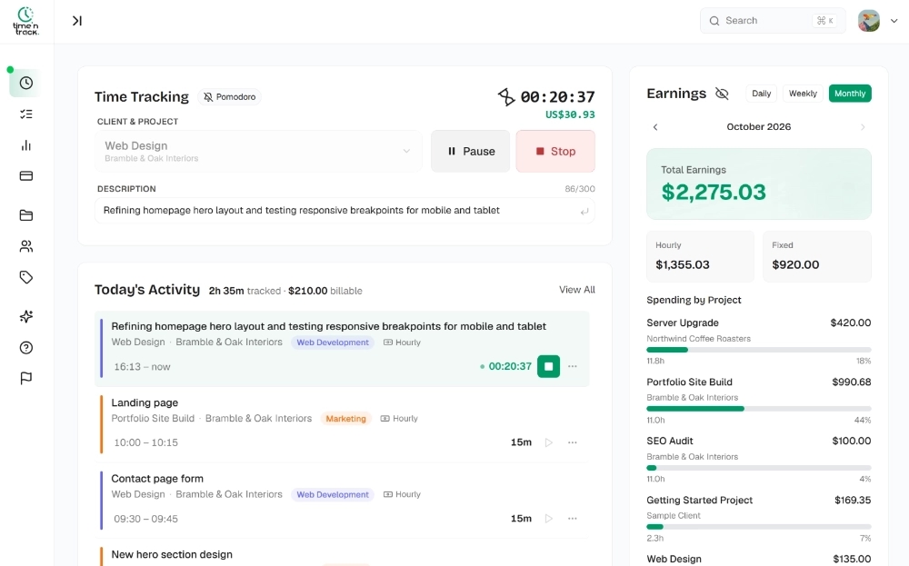909x566 pixels.
Task: Resume the Landing page entry play icon
Action: pos(548,442)
